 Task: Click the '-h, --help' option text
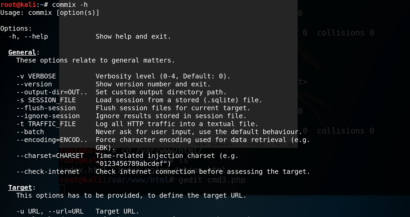pos(28,36)
